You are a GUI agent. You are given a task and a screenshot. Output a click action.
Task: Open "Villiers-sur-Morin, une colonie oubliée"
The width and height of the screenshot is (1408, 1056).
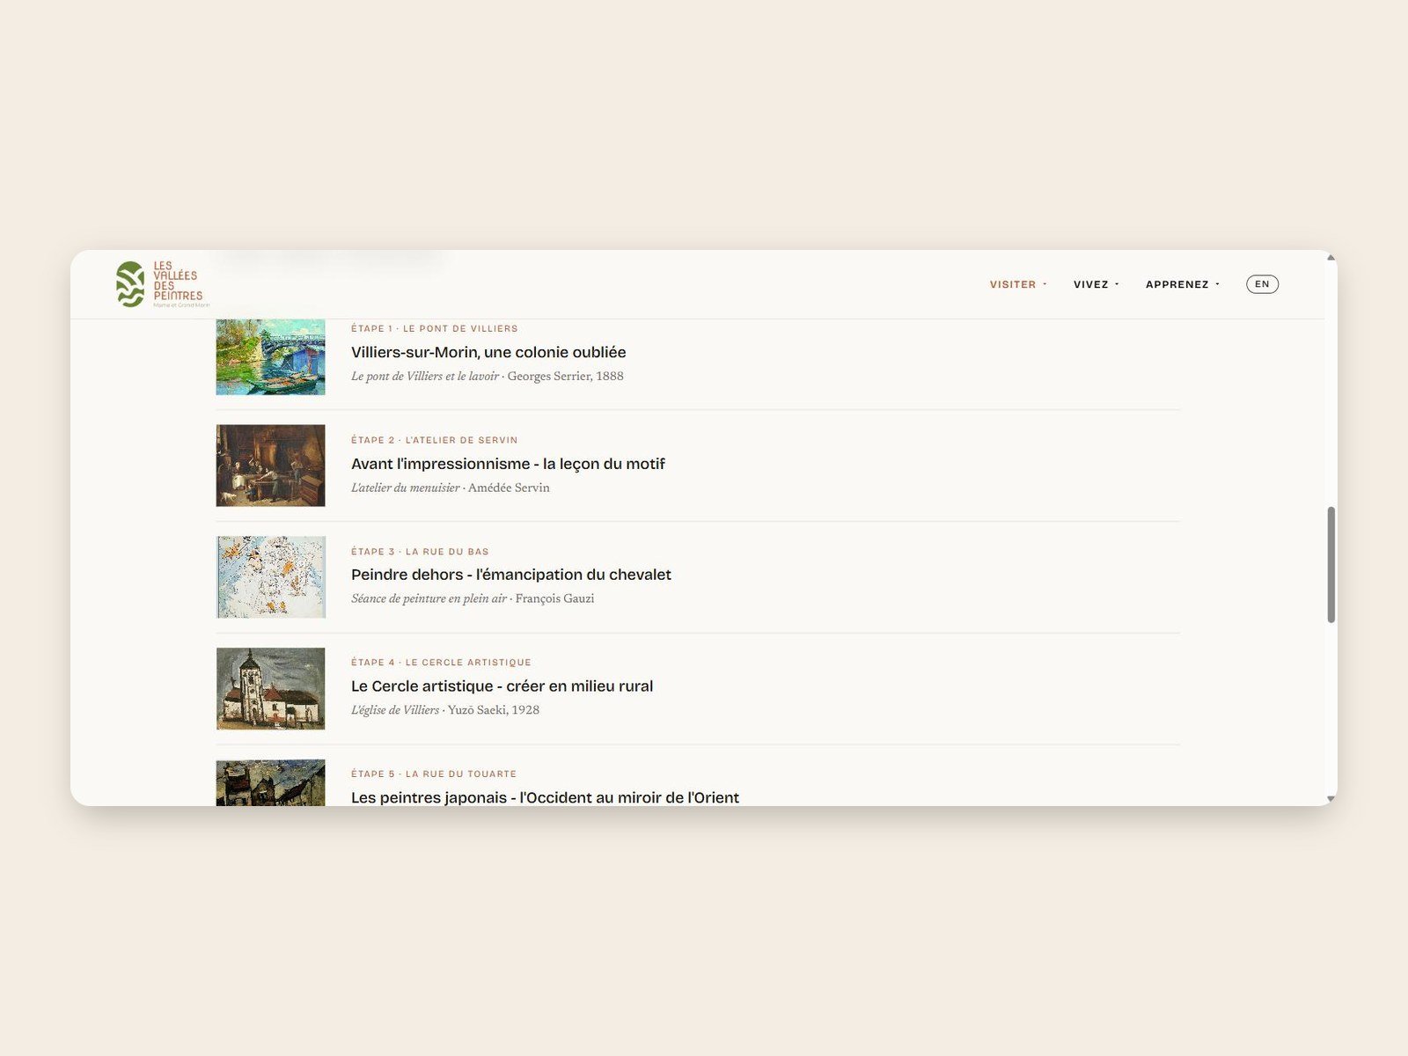(488, 352)
